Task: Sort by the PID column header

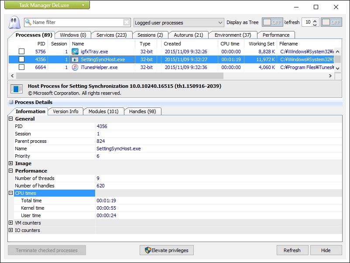Action: 41,44
